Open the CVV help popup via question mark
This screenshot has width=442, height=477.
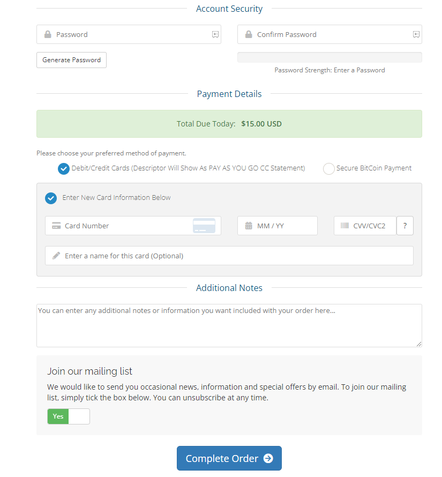click(405, 226)
